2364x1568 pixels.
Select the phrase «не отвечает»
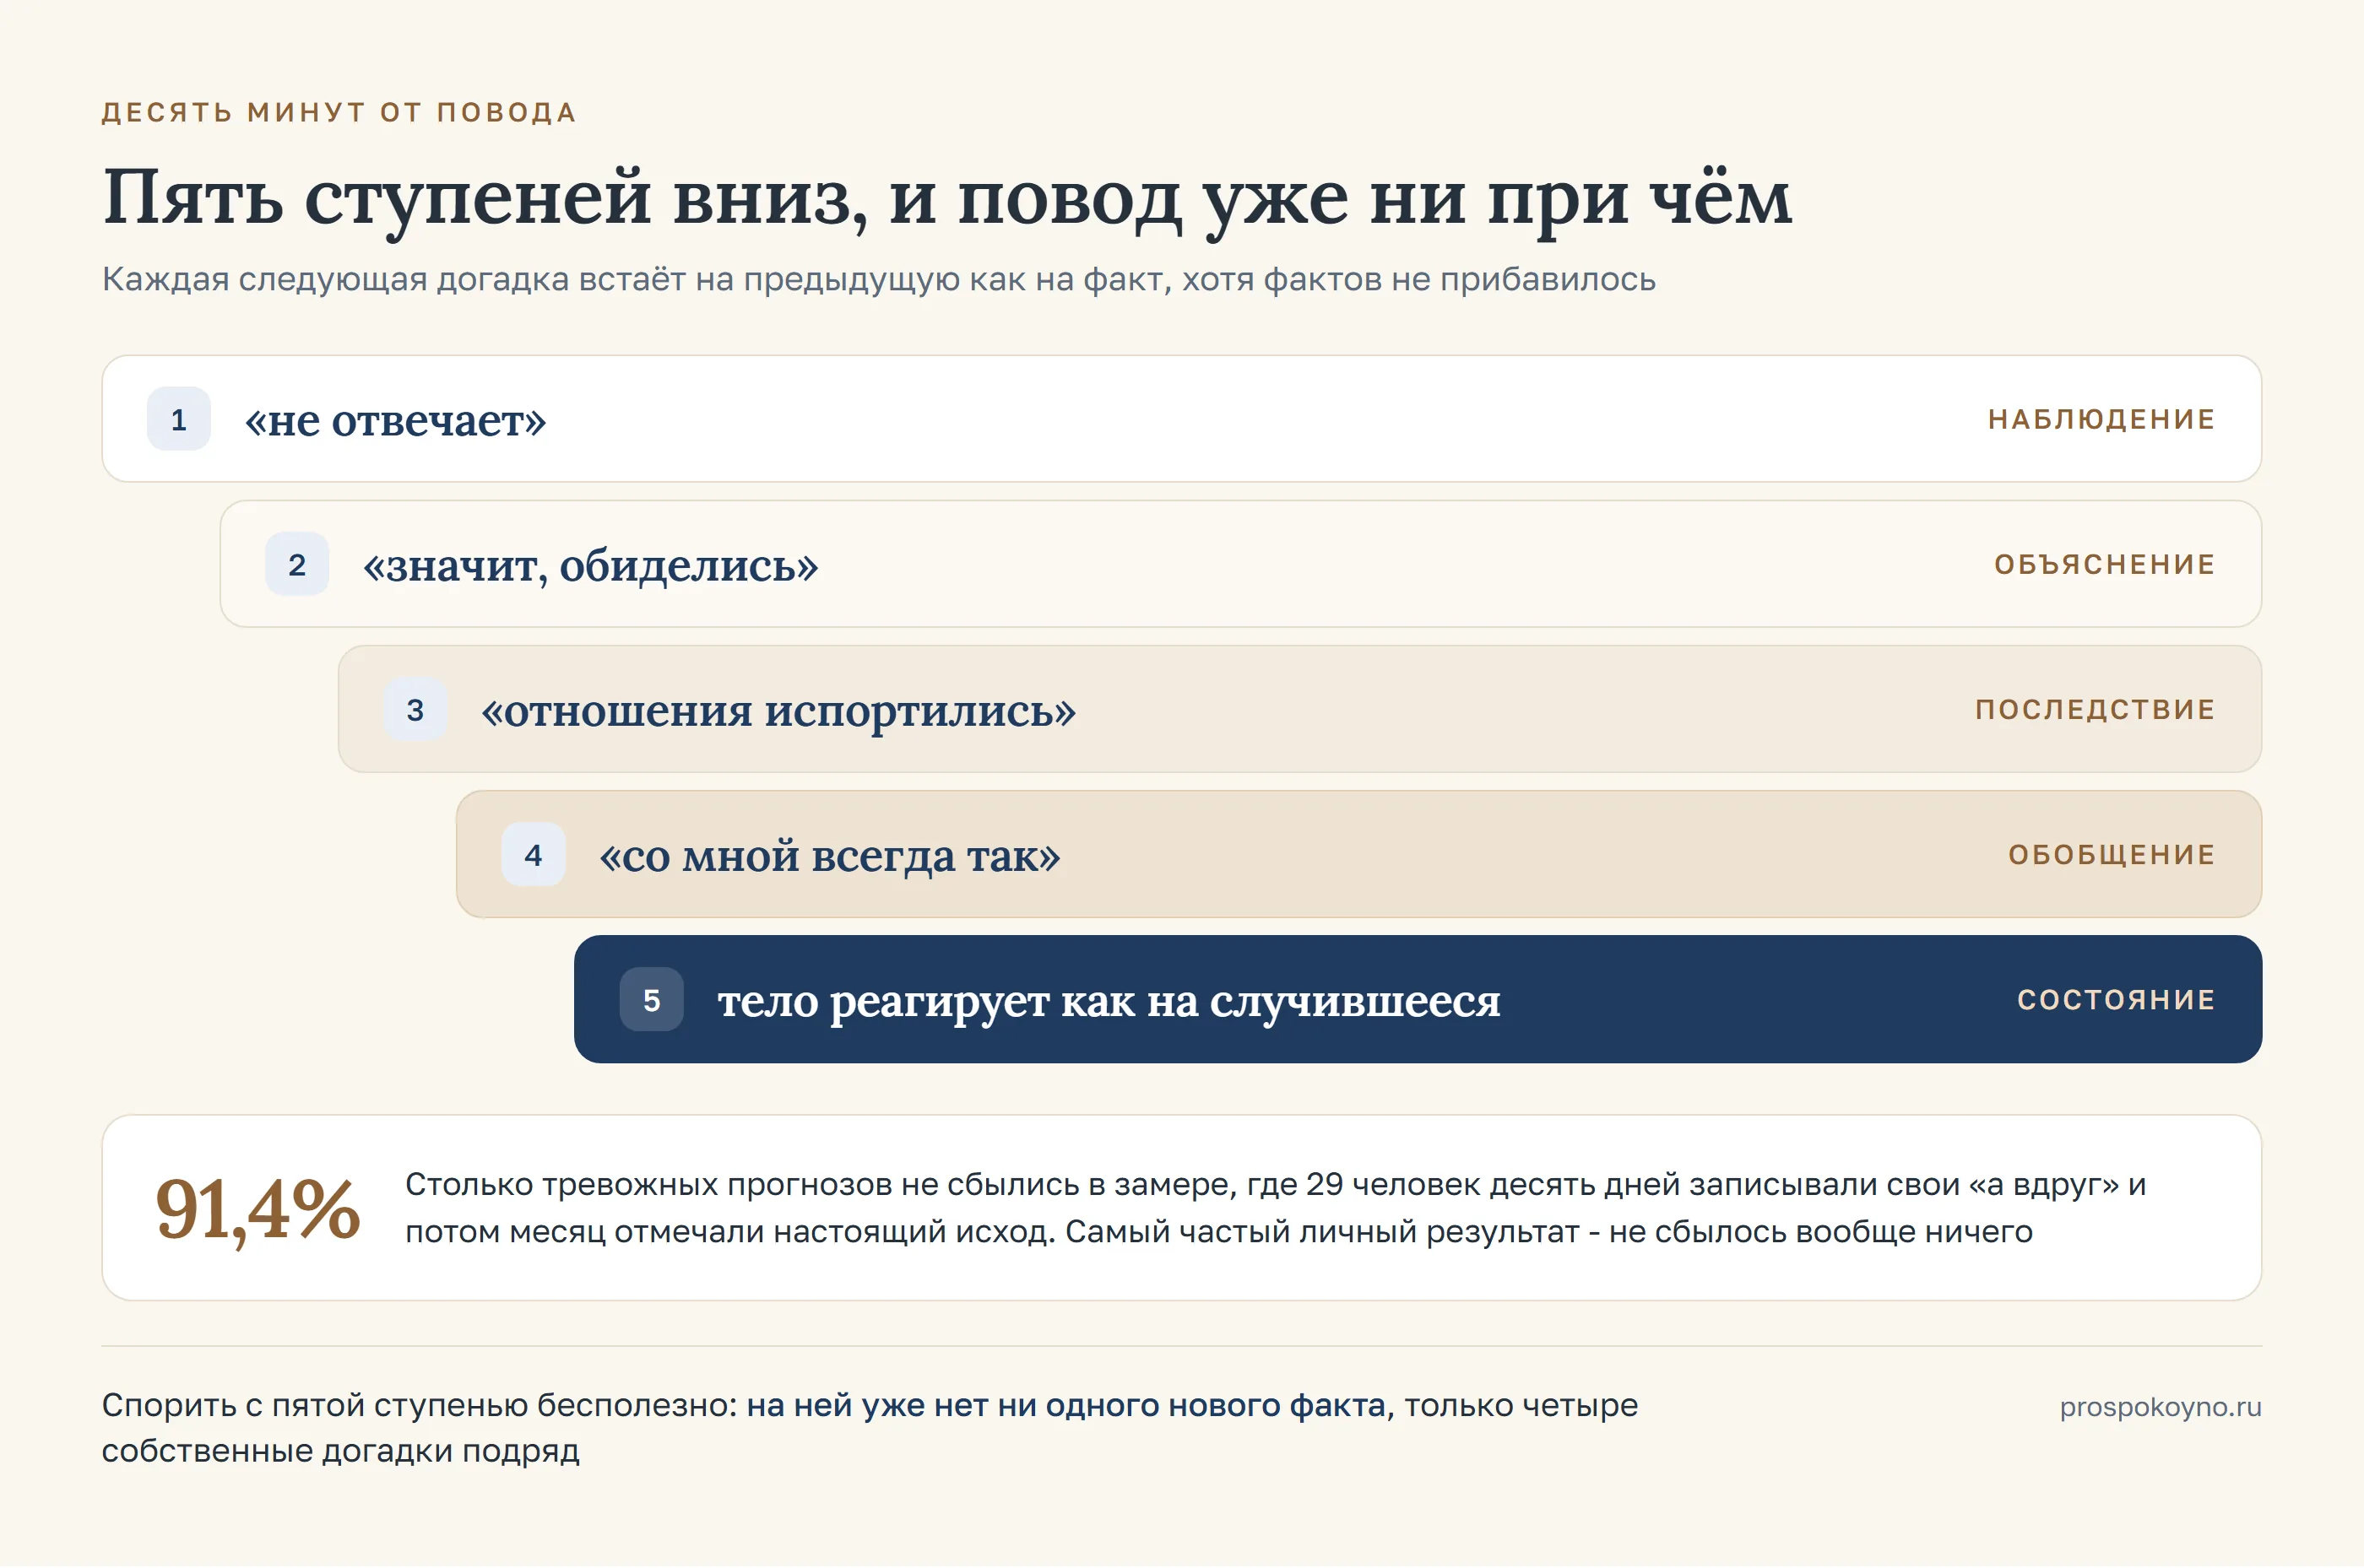[395, 421]
